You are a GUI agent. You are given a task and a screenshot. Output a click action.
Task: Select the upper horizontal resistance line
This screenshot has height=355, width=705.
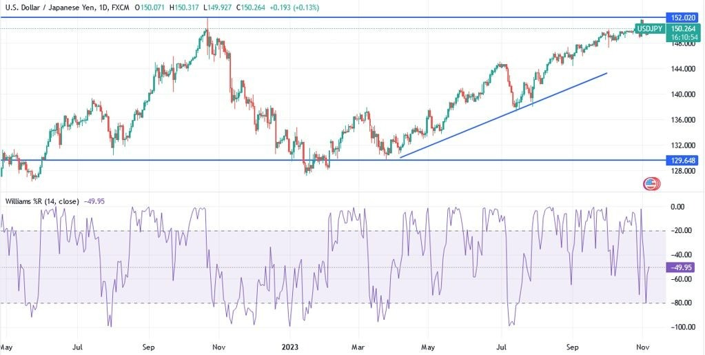pos(333,17)
